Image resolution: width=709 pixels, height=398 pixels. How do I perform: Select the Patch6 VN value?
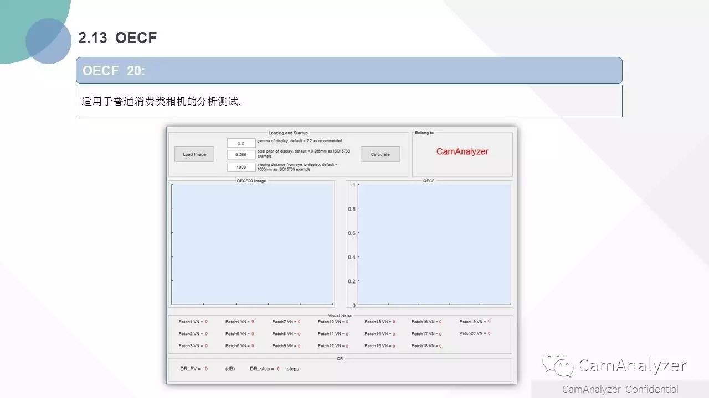pyautogui.click(x=253, y=346)
